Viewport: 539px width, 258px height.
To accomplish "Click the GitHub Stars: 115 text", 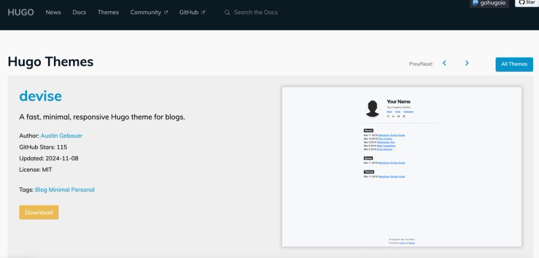I will (43, 147).
